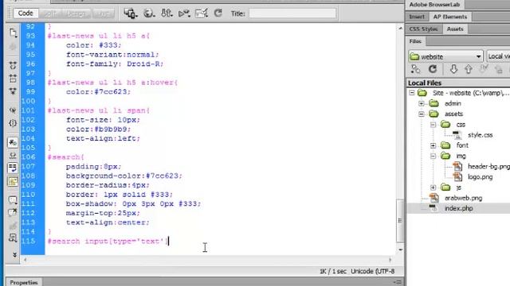Switch to Split view
This screenshot has width=510, height=286.
click(50, 14)
